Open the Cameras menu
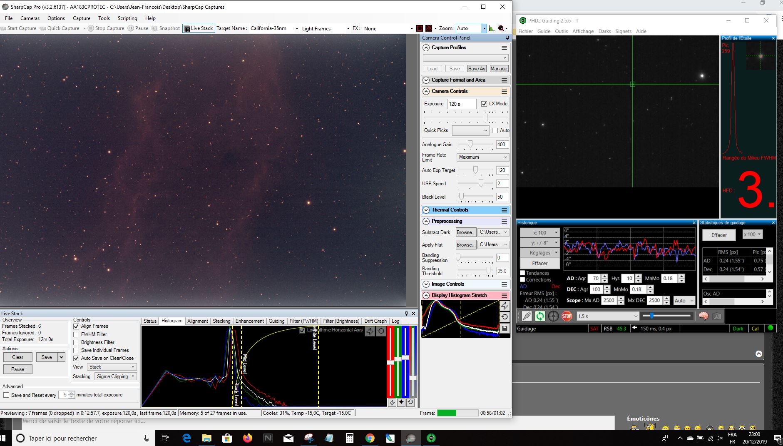Viewport: 783px width, 446px height. (x=30, y=18)
